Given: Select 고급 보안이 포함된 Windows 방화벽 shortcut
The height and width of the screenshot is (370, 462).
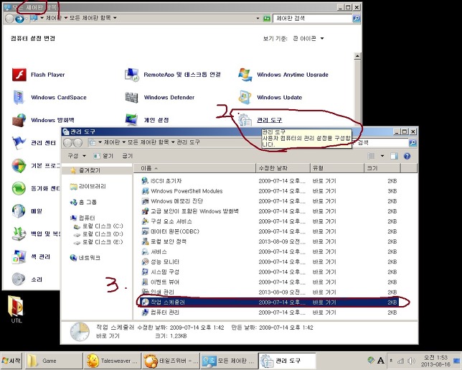Looking at the screenshot, I should coord(190,211).
